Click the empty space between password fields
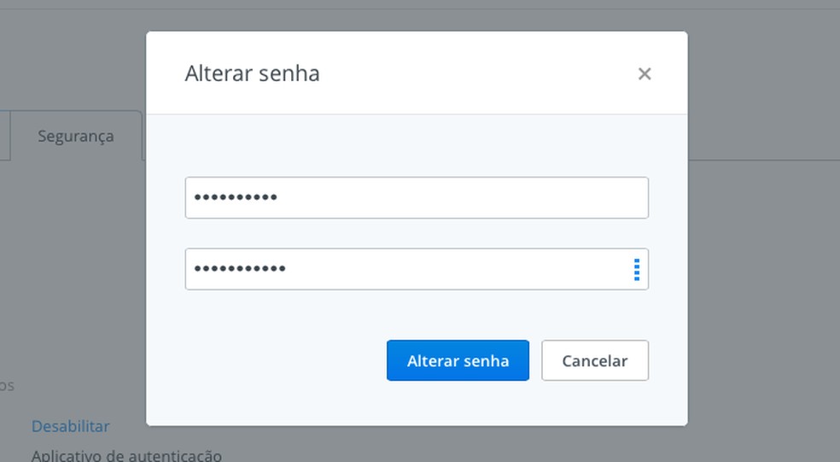 417,233
